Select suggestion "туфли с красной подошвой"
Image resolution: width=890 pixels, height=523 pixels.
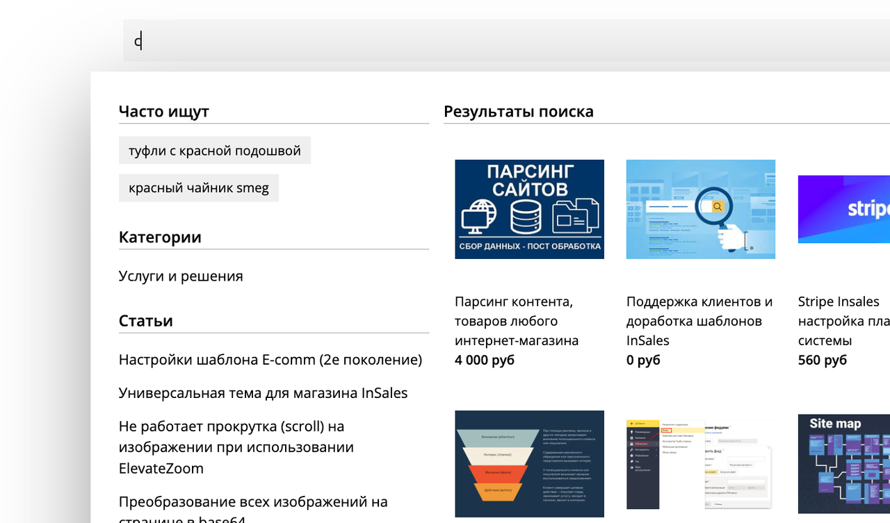(215, 150)
